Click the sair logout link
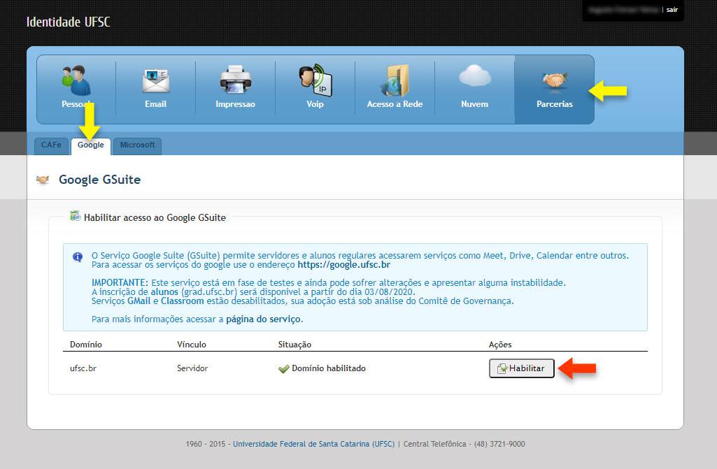717x469 pixels. tap(672, 10)
